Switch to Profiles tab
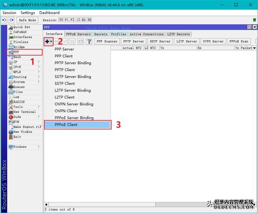The image size is (258, 213). pos(119,34)
